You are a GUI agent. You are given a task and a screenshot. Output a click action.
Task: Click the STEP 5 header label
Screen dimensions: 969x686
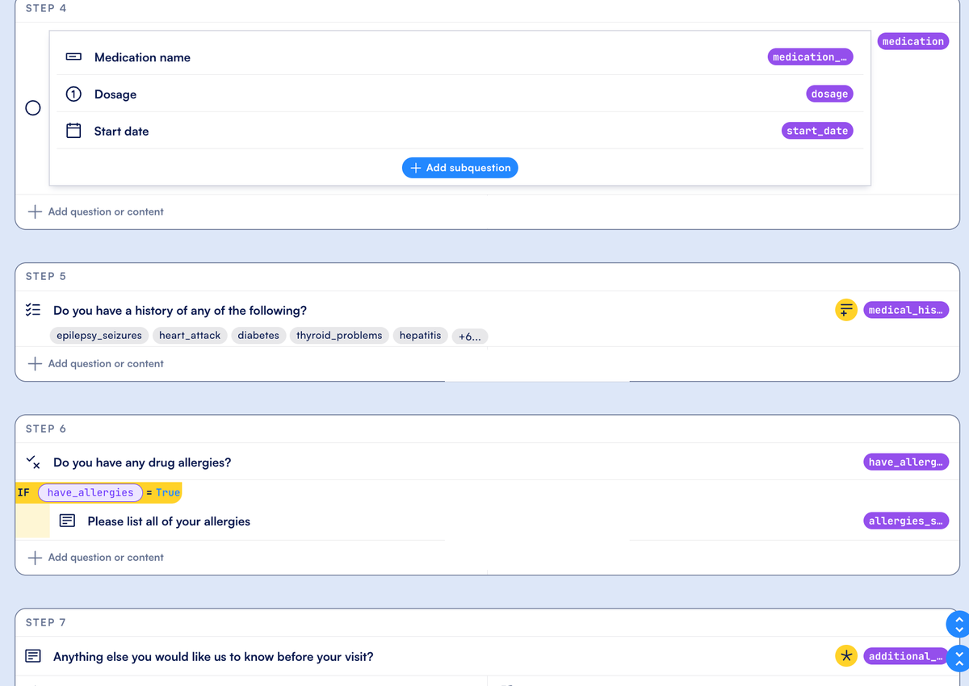click(46, 276)
